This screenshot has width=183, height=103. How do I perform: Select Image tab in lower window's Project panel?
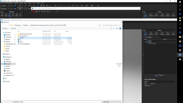click(173, 33)
